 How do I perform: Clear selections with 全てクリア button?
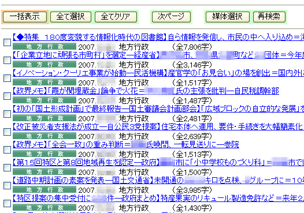pyautogui.click(x=116, y=17)
